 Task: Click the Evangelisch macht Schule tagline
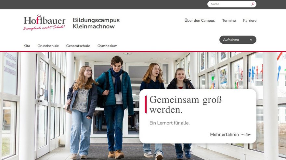coord(44,27)
